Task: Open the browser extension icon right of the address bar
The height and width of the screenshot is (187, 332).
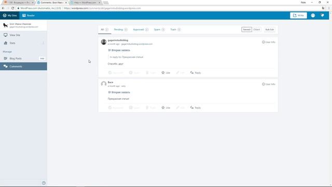Action: (x=323, y=8)
